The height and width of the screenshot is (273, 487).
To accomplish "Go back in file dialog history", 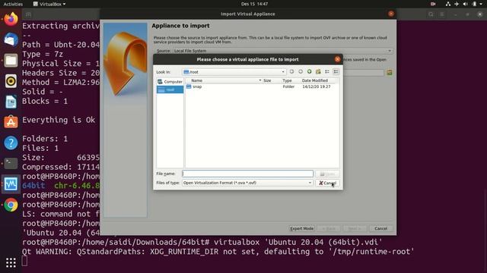I will click(291, 72).
